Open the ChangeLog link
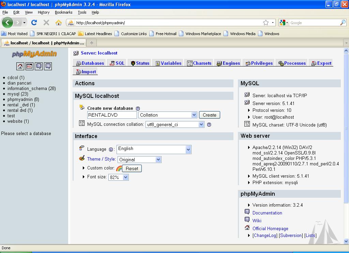349x253 pixels. [265, 235]
